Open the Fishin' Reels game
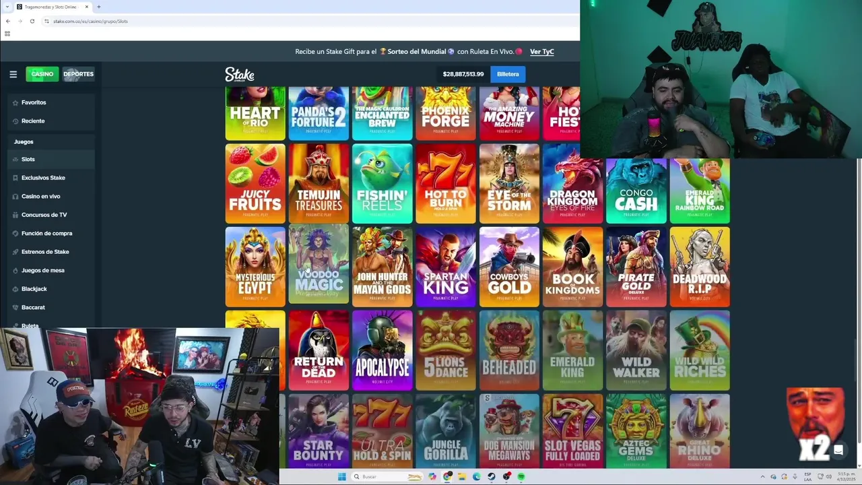 (x=382, y=183)
